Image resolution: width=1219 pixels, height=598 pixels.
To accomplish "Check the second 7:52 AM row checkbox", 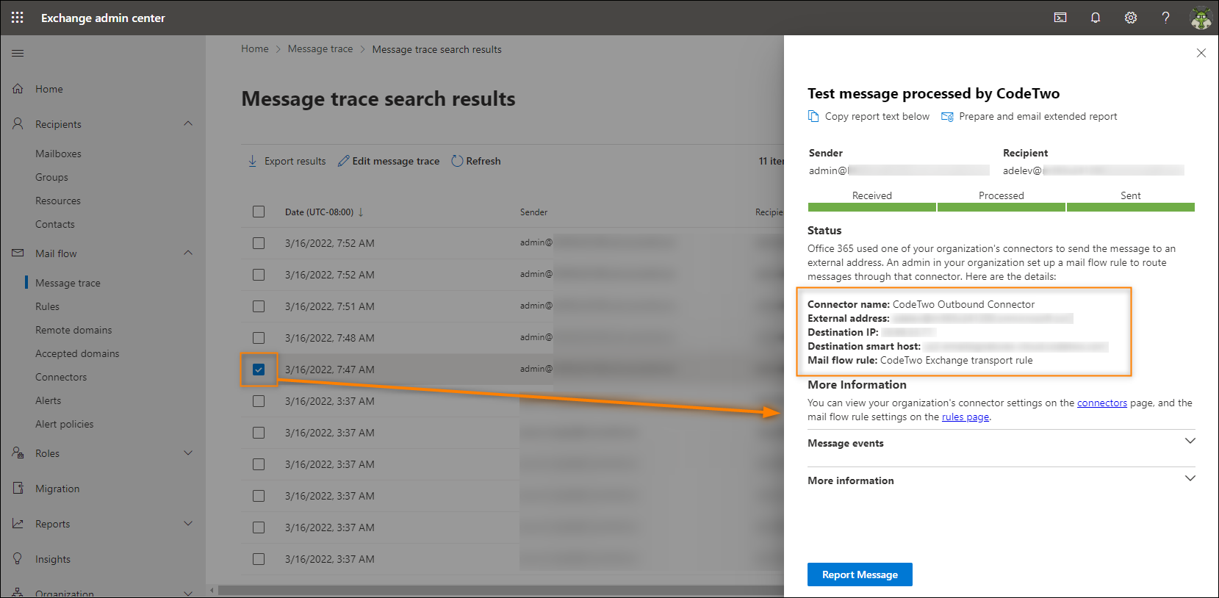I will [259, 275].
